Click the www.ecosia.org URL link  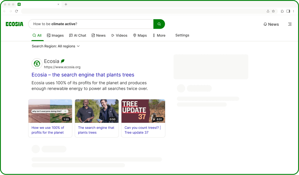click(x=62, y=67)
